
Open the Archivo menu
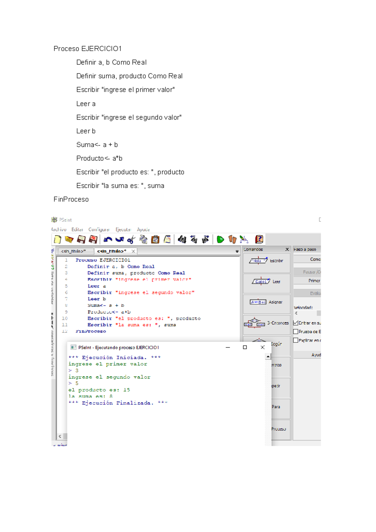pyautogui.click(x=59, y=229)
